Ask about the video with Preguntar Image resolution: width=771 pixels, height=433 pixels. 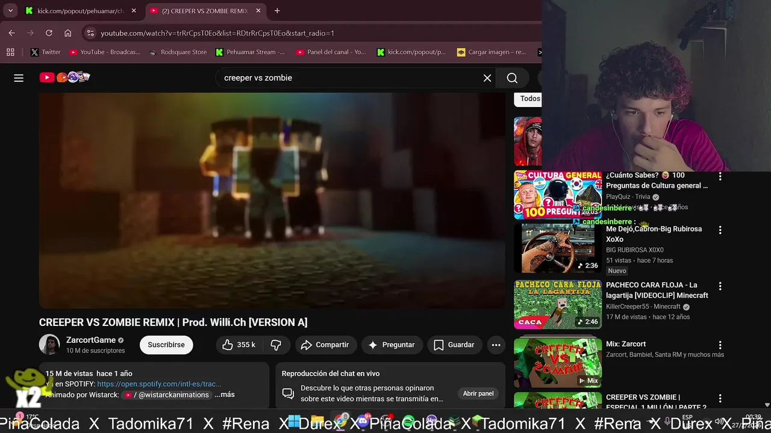pyautogui.click(x=392, y=345)
